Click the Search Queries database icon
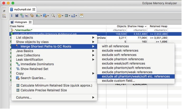The width and height of the screenshot is (182, 109). click(18, 78)
